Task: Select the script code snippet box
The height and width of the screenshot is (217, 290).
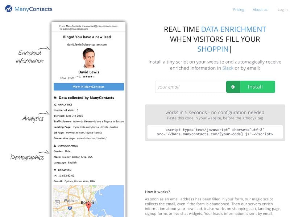Action: point(215,132)
